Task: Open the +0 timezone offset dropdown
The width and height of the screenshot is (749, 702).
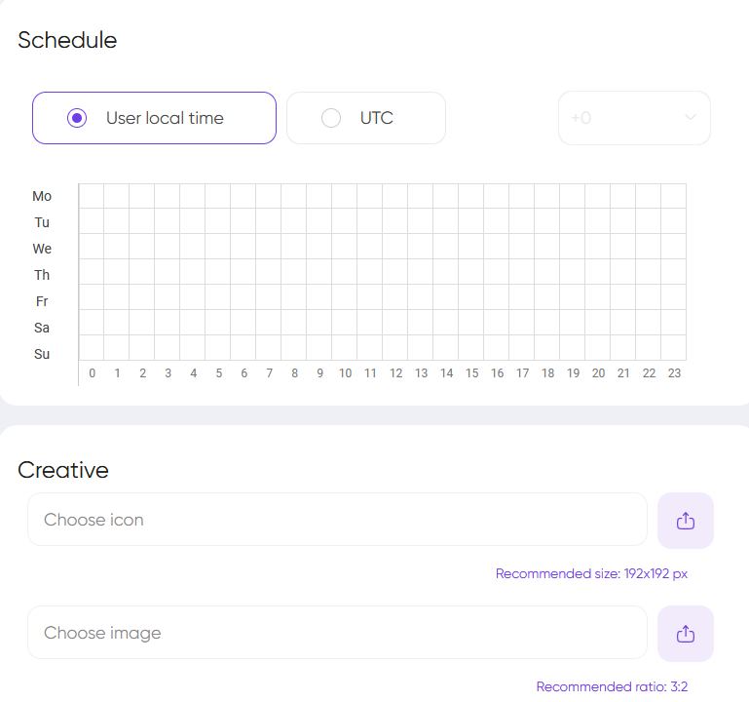Action: pyautogui.click(x=634, y=118)
